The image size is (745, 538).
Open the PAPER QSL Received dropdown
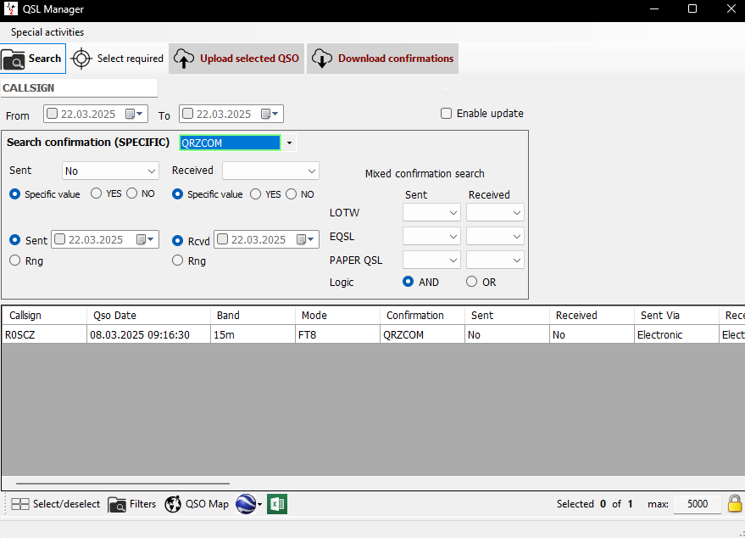coord(495,261)
